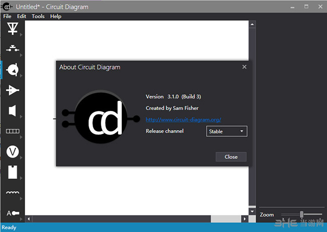This screenshot has width=327, height=232.
Task: Select the diode/LED component tool
Action: [13, 28]
